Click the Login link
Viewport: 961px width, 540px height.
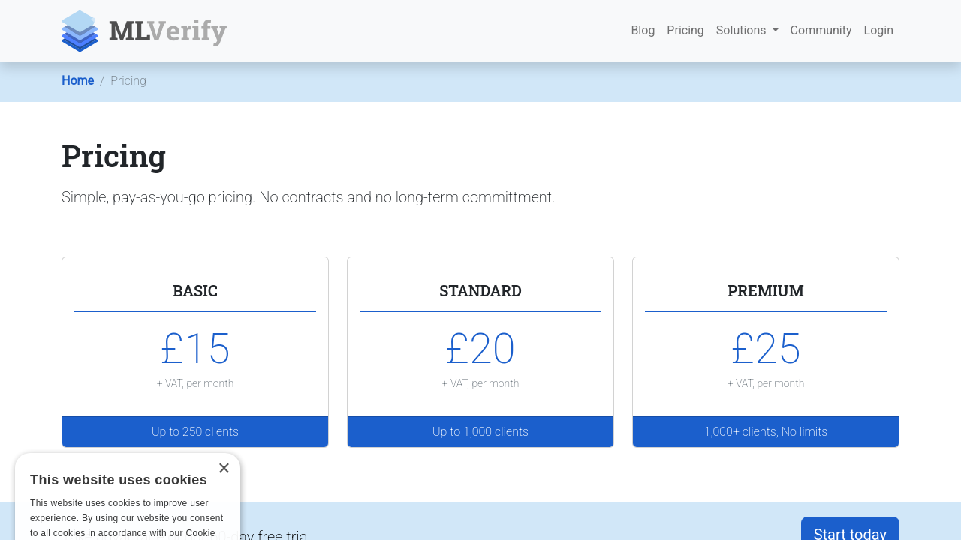pyautogui.click(x=878, y=31)
